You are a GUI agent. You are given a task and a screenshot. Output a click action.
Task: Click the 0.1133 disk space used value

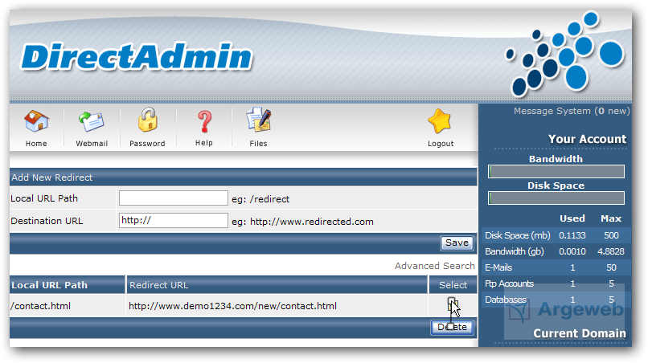tap(572, 235)
